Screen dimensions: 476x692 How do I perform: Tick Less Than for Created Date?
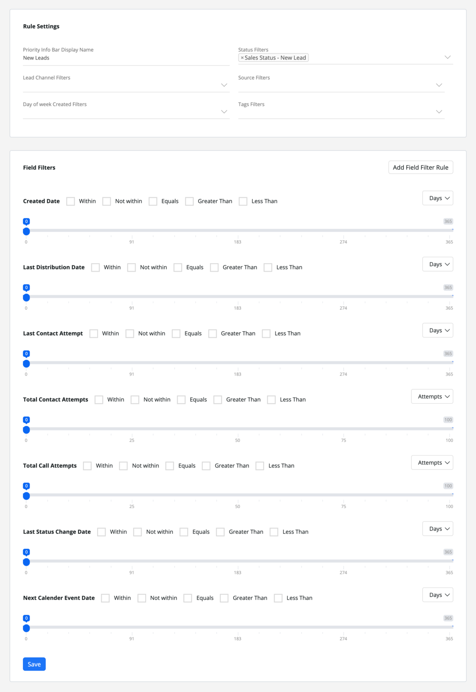[243, 201]
